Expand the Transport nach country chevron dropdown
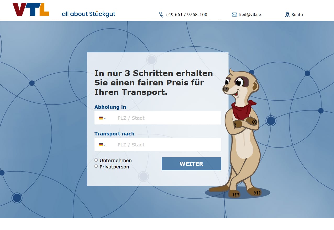Viewport: 334px width, 230px height. point(105,145)
